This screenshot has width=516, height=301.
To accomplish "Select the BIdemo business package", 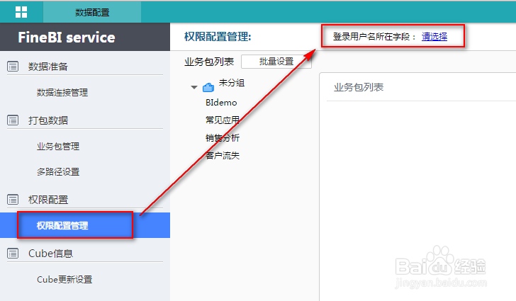I will (221, 103).
